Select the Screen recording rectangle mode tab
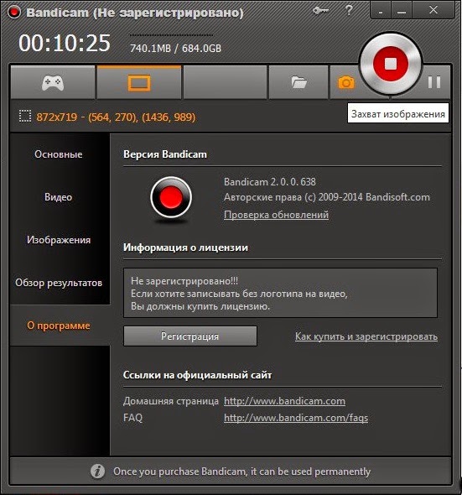 pos(139,82)
